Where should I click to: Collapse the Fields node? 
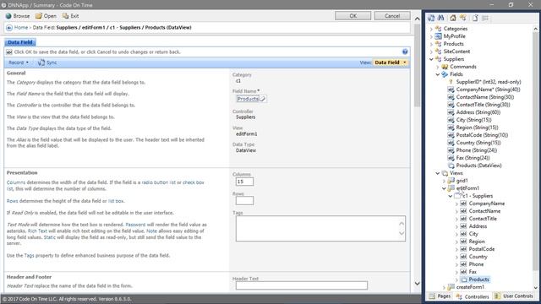tap(438, 74)
